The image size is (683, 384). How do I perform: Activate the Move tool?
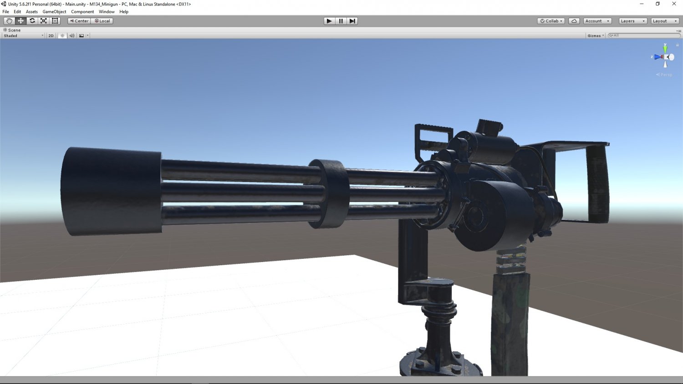(x=20, y=20)
